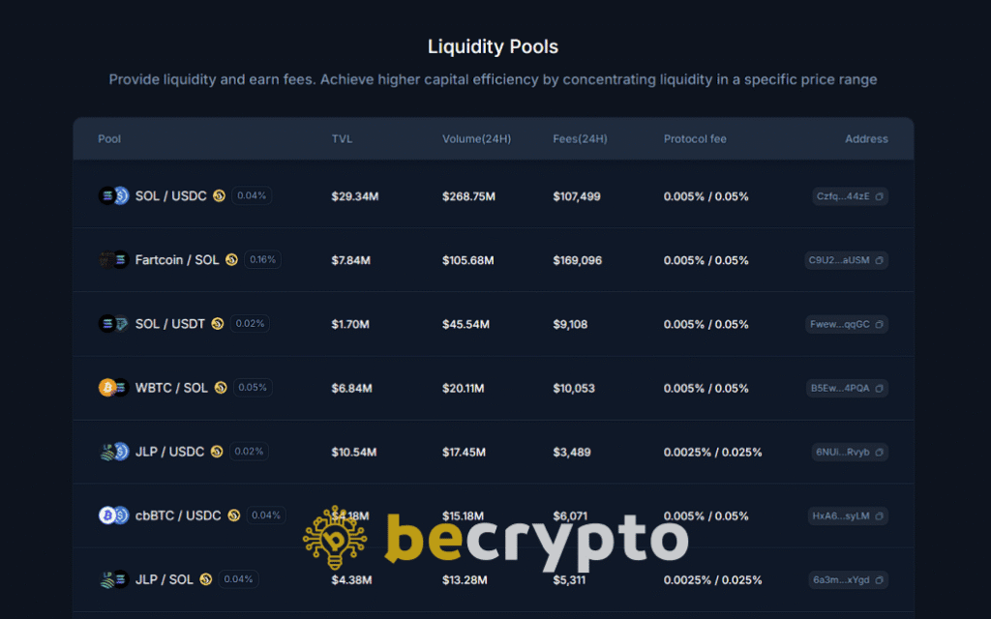Click reward coin icon beside Fartcoin / SOL
Viewport: 991px width, 619px height.
coord(231,260)
